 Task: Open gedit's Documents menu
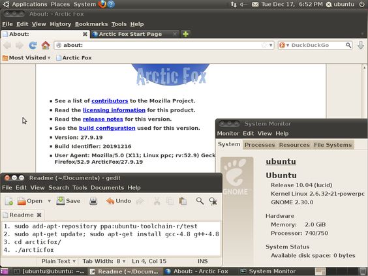(107, 188)
